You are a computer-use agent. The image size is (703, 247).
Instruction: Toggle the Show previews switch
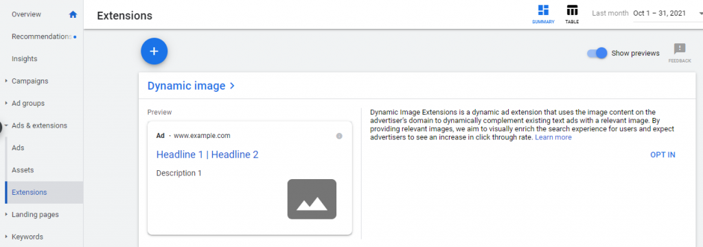click(x=597, y=53)
